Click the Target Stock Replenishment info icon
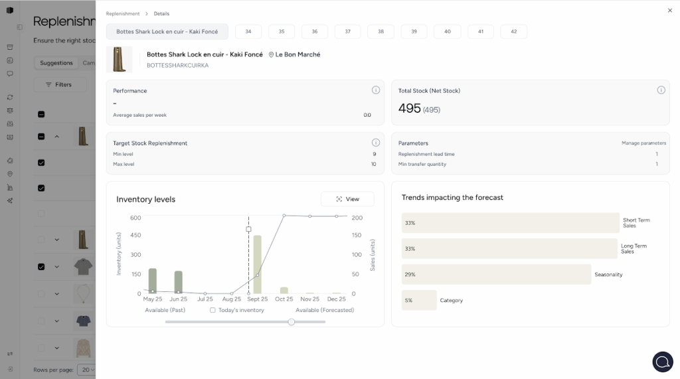 pyautogui.click(x=375, y=143)
